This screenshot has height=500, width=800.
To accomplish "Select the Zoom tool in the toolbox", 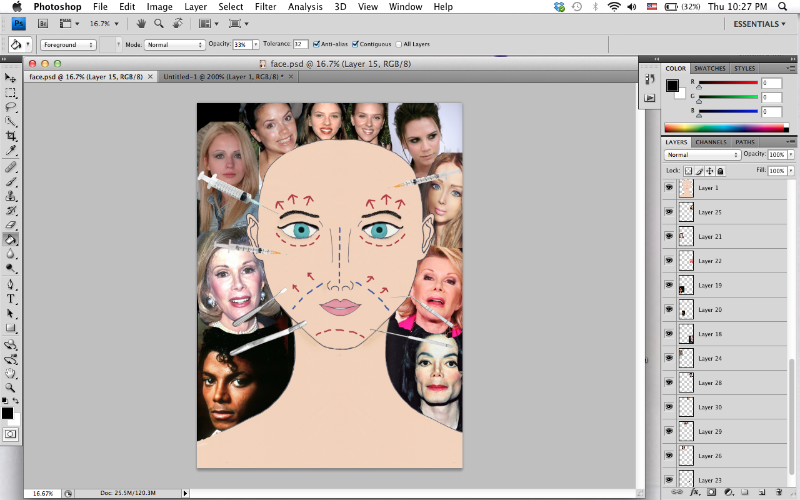I will point(11,387).
